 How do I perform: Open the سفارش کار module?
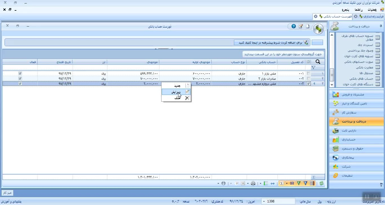356,112
